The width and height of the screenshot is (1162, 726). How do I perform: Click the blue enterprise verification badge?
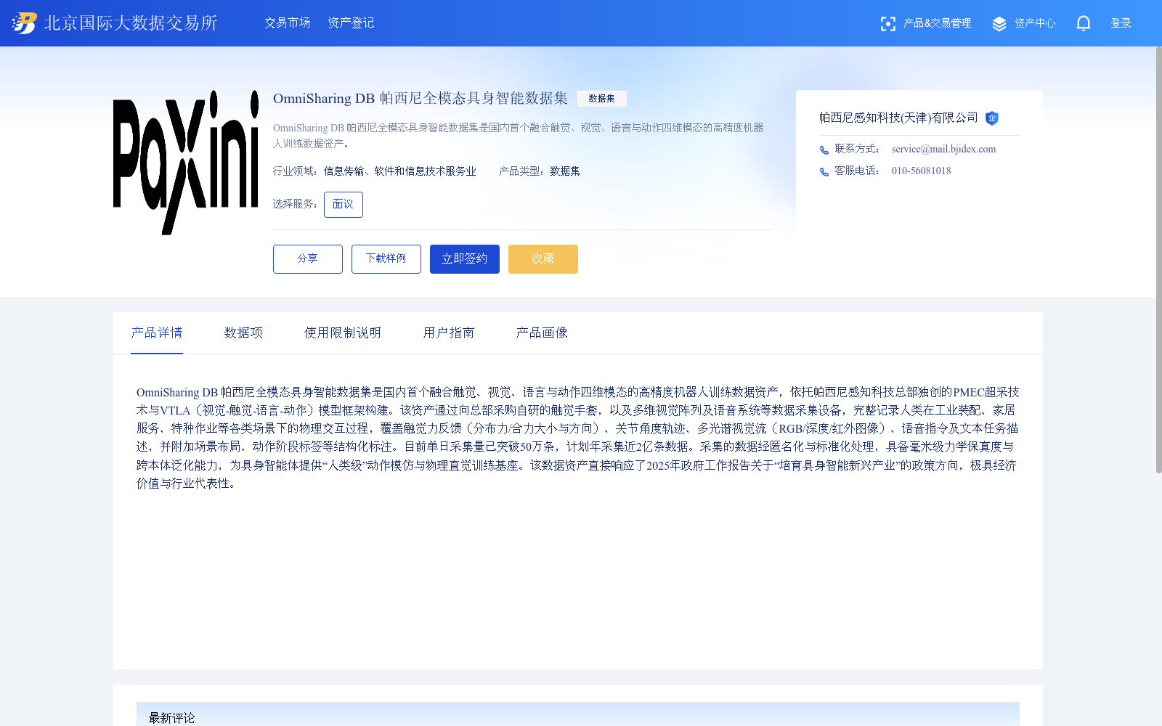(x=992, y=118)
